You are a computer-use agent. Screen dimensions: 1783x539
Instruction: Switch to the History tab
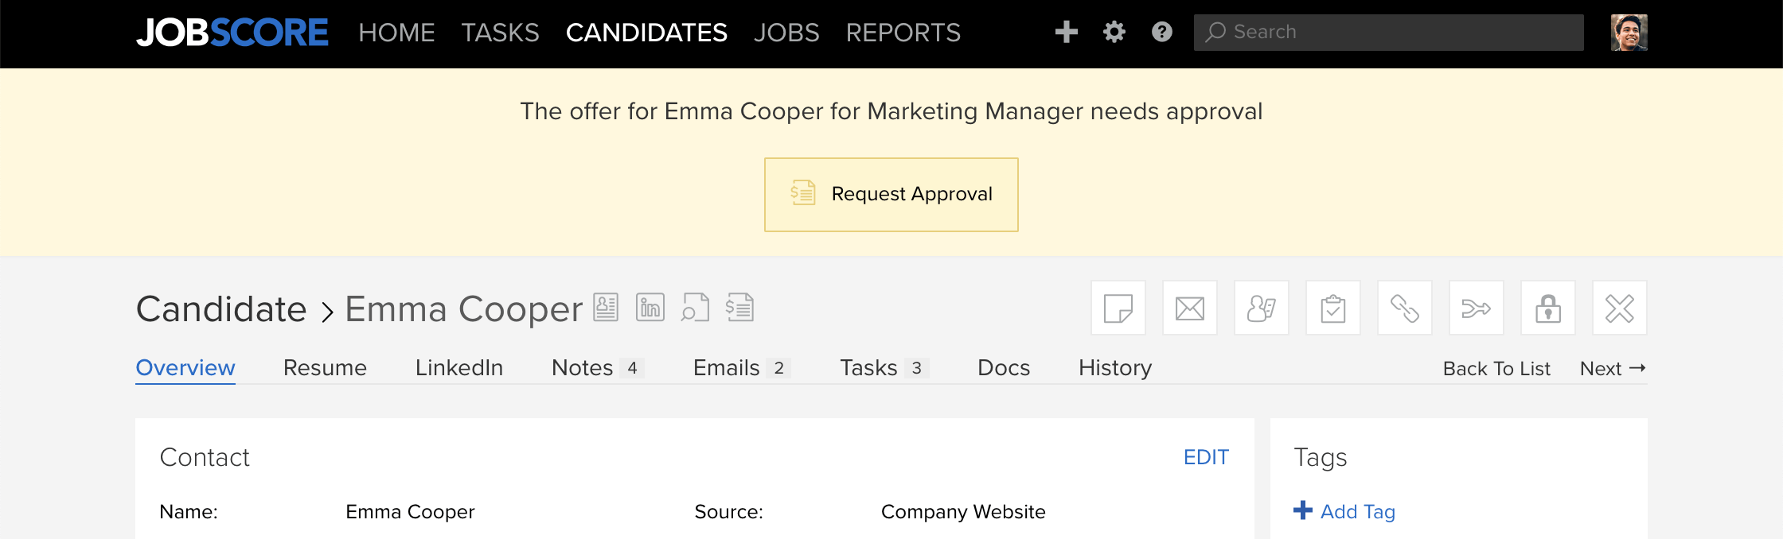[1115, 368]
